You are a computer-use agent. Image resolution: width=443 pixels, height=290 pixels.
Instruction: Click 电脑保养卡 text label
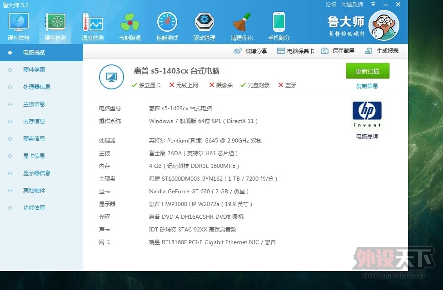pyautogui.click(x=300, y=51)
